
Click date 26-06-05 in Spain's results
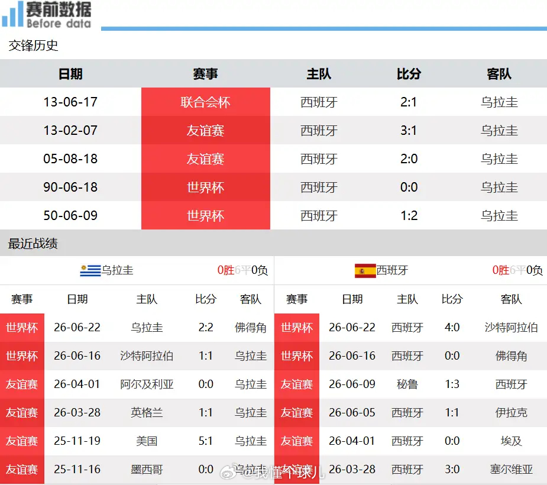[352, 413]
